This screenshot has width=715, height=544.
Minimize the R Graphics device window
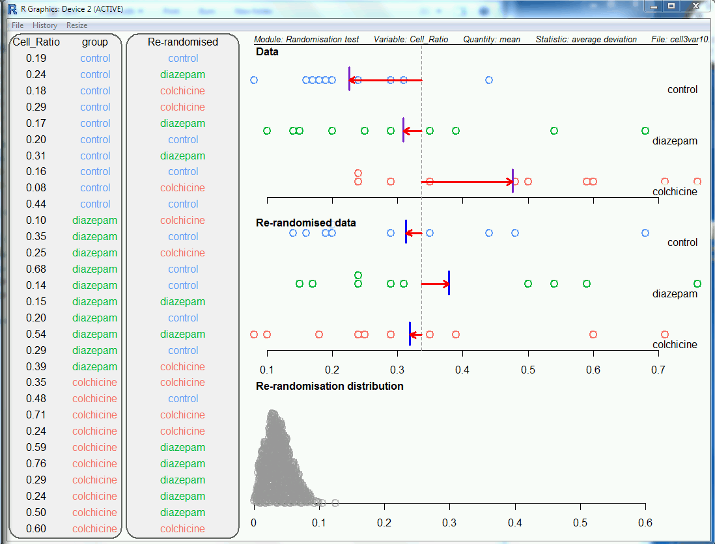point(654,6)
